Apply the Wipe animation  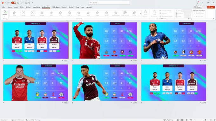tap(88, 14)
